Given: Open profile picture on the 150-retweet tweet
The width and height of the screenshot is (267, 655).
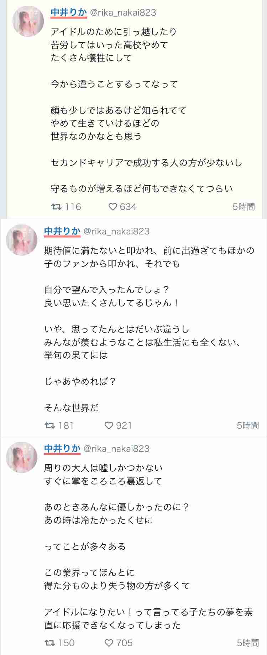Looking at the screenshot, I should (22, 457).
